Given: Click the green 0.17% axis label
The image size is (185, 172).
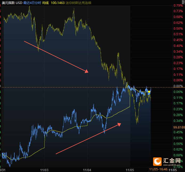Looking at the screenshot, I should click(x=178, y=103).
